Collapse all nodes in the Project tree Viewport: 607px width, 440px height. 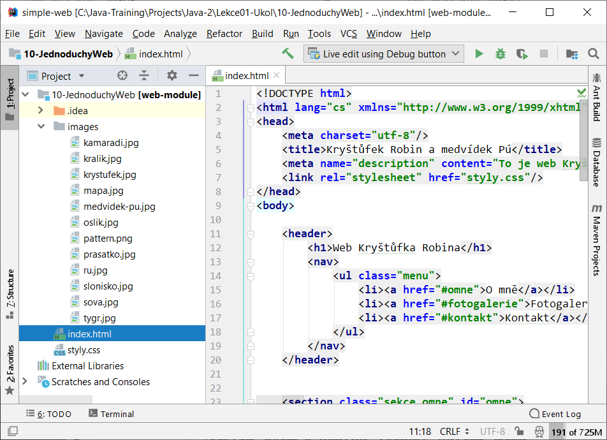[144, 75]
